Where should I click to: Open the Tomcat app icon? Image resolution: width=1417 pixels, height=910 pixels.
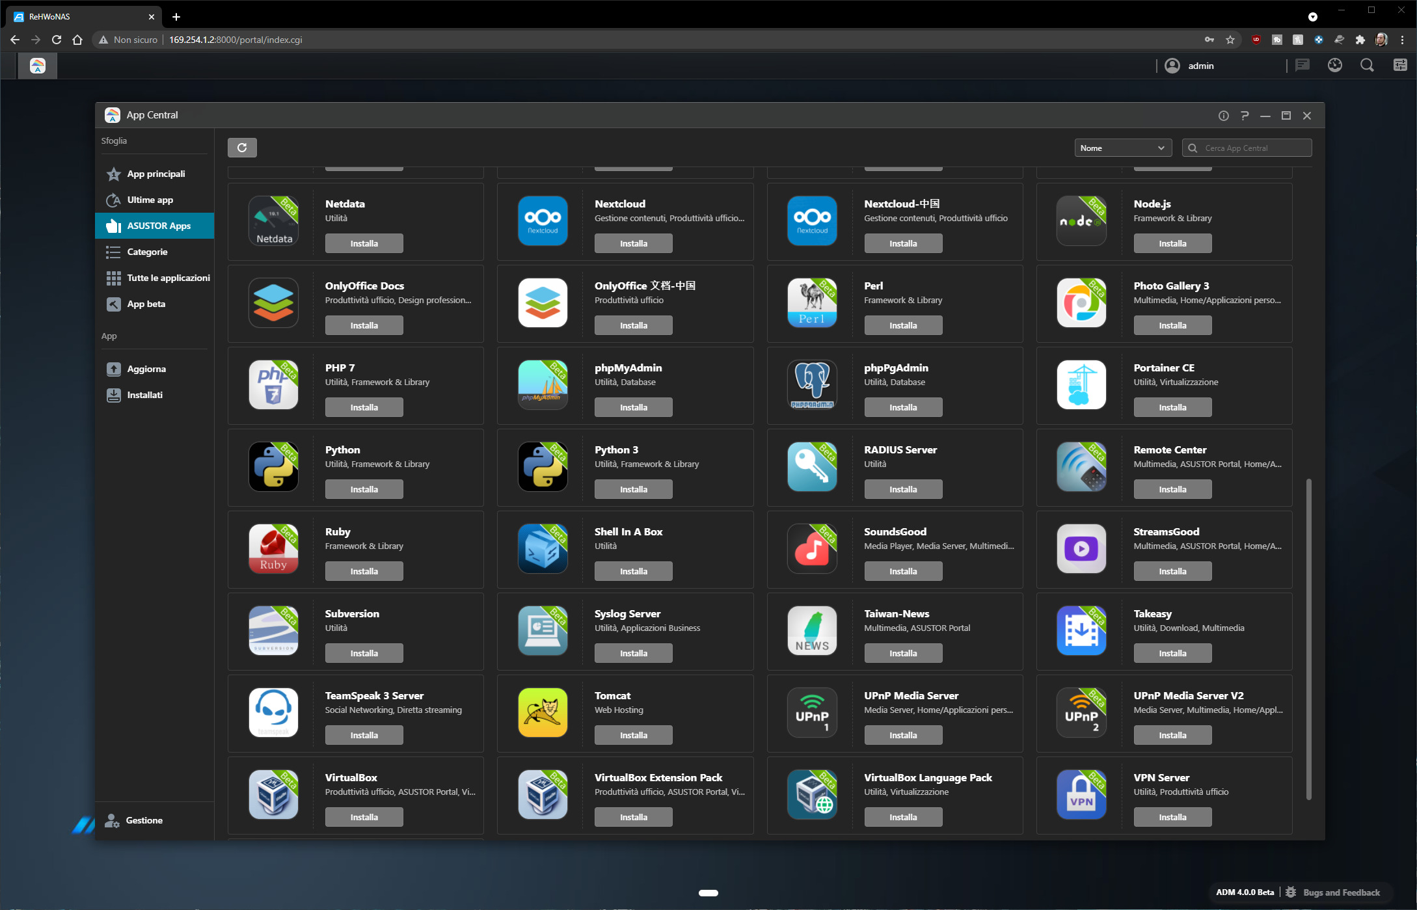point(543,712)
